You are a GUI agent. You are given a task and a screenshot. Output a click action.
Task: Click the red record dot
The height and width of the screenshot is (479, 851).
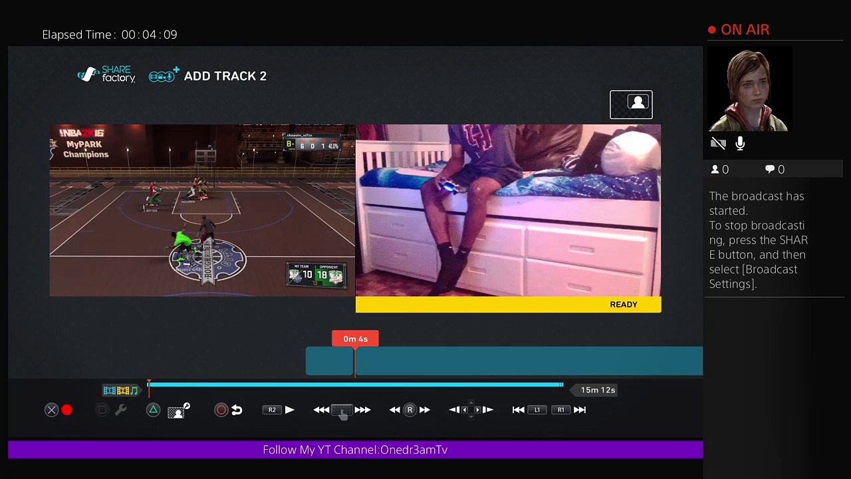tap(67, 410)
